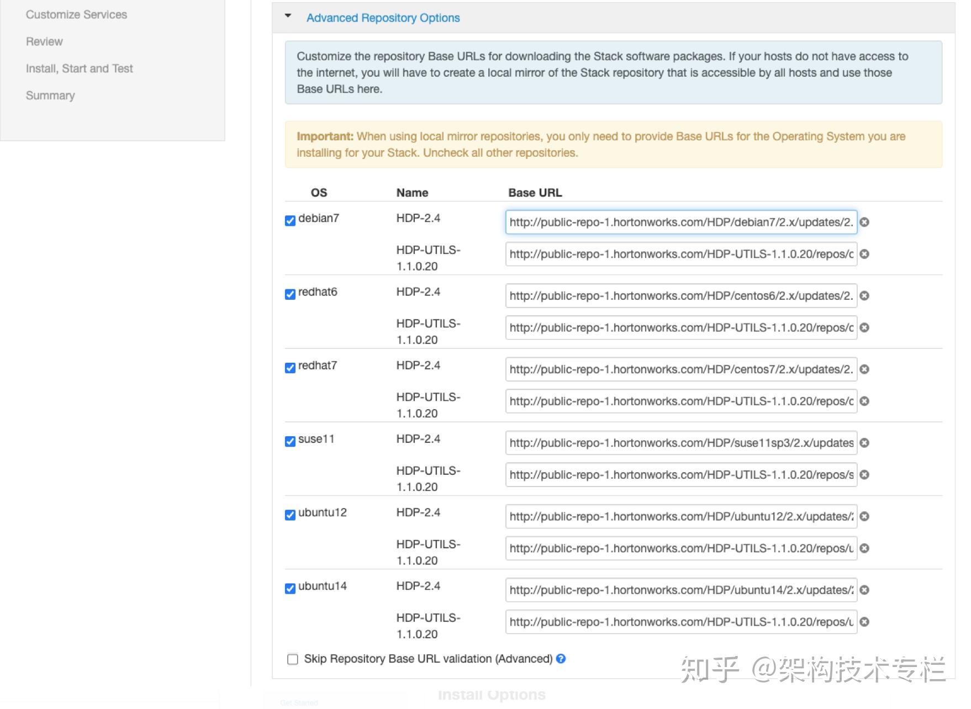971x709 pixels.
Task: Focus the suse11 HDP-UTILS Base URL field
Action: pos(680,475)
